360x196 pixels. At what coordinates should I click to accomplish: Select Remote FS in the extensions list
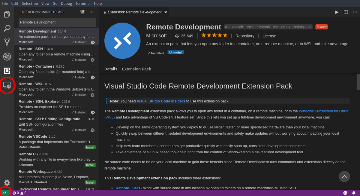[x=56, y=159]
